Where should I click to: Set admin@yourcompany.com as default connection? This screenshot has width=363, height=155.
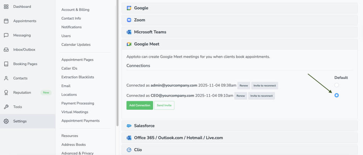(x=337, y=85)
